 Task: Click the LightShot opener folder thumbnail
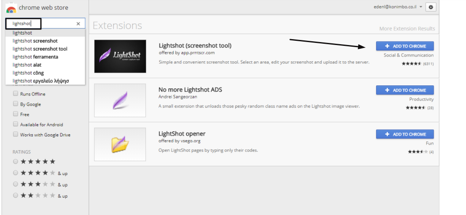[120, 144]
